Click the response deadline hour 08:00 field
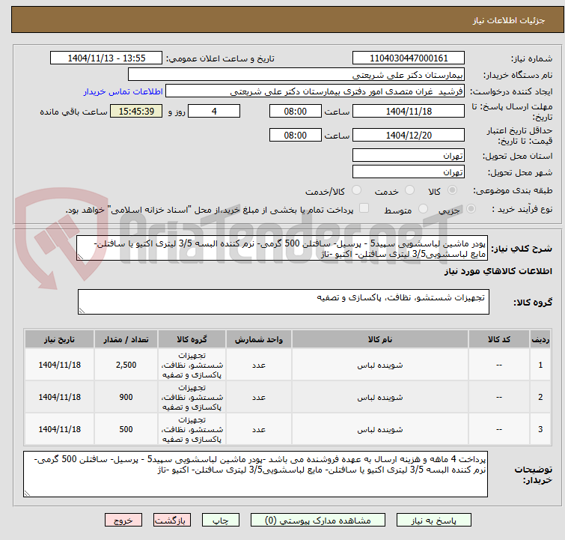Screen dimensions: 565x540 [x=295, y=111]
